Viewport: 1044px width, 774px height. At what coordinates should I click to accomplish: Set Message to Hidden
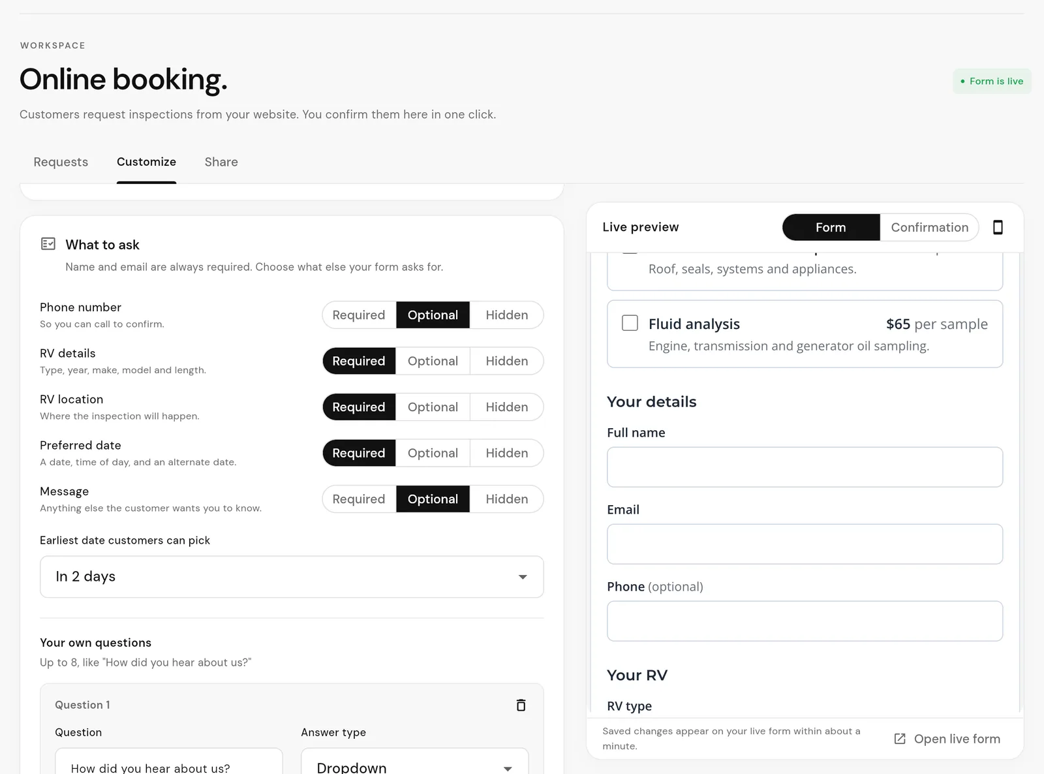click(x=507, y=499)
